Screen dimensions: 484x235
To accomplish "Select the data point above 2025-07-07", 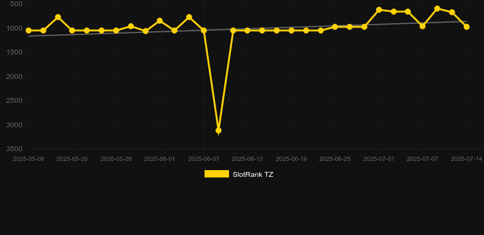I will tap(423, 26).
